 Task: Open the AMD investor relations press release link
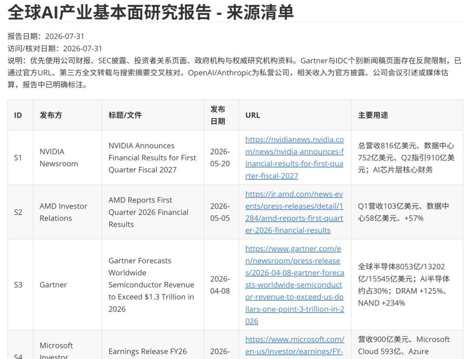coord(294,212)
